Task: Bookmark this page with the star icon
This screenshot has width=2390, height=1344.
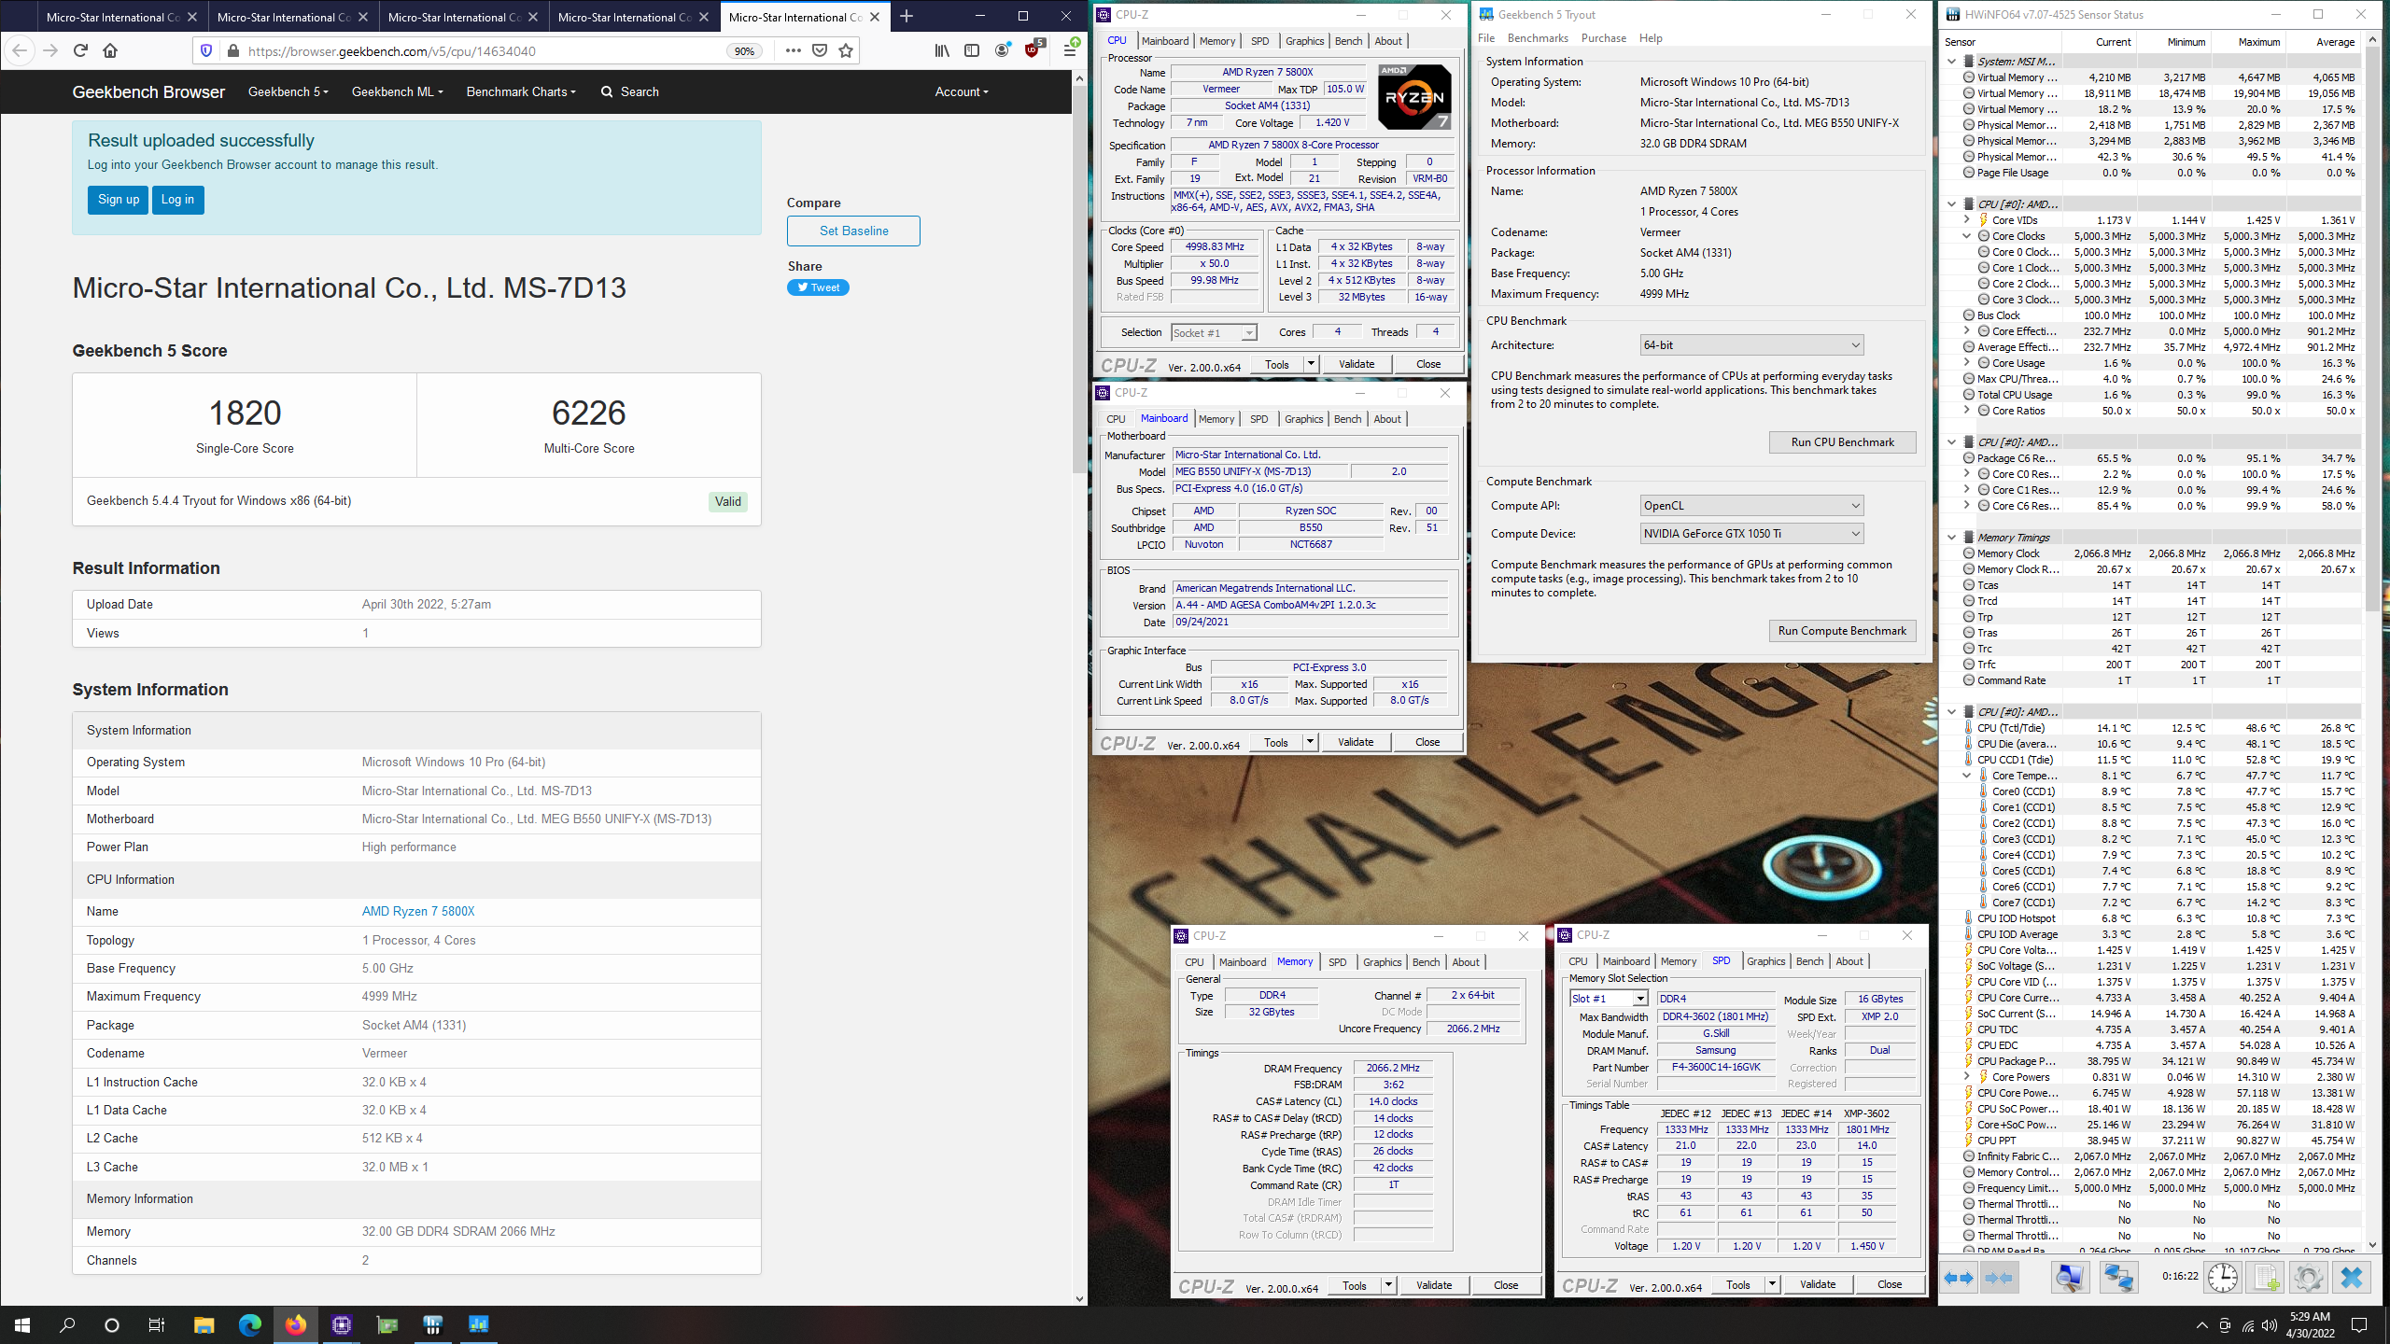Action: point(846,51)
